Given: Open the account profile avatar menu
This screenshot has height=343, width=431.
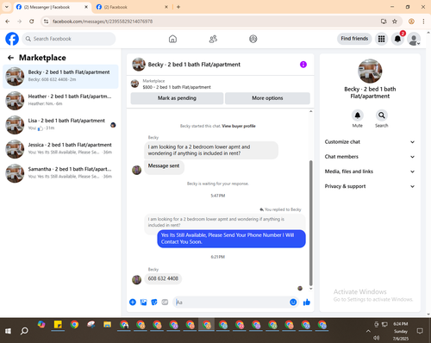Looking at the screenshot, I should 414,39.
